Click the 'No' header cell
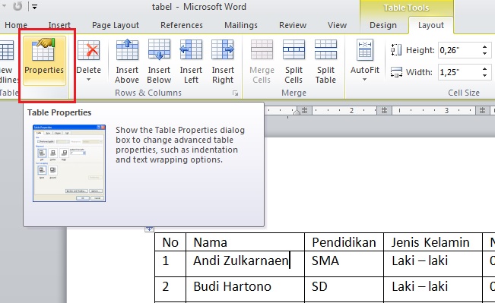Image resolution: width=495 pixels, height=303 pixels. click(x=170, y=242)
